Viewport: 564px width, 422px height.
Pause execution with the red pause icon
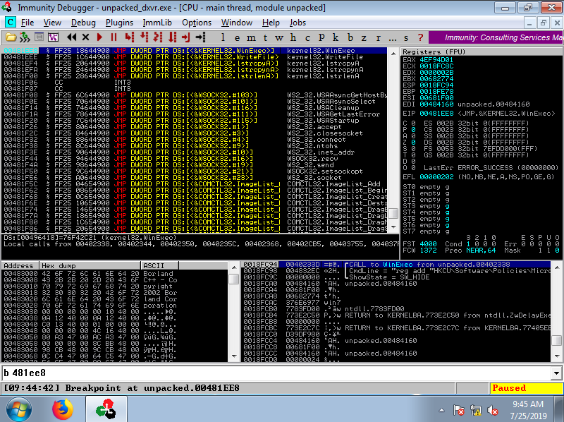pos(114,37)
